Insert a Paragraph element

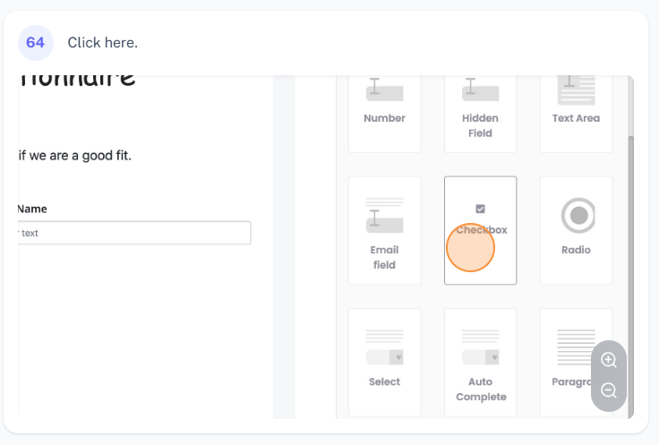click(576, 362)
